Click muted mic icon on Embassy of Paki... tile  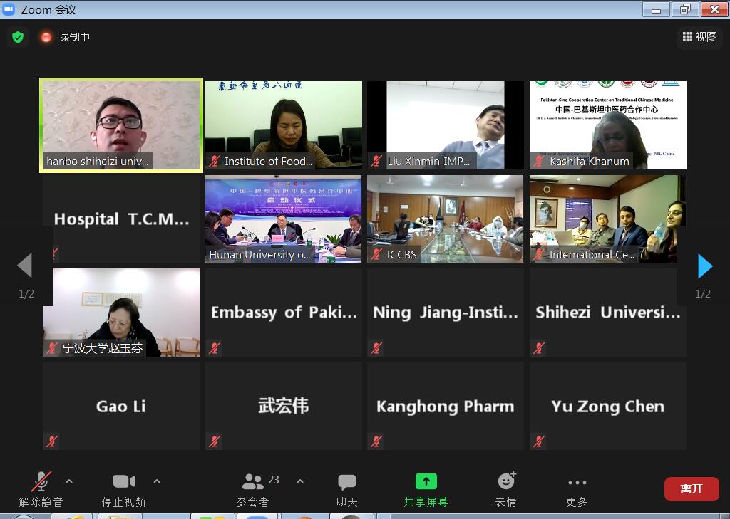point(214,348)
